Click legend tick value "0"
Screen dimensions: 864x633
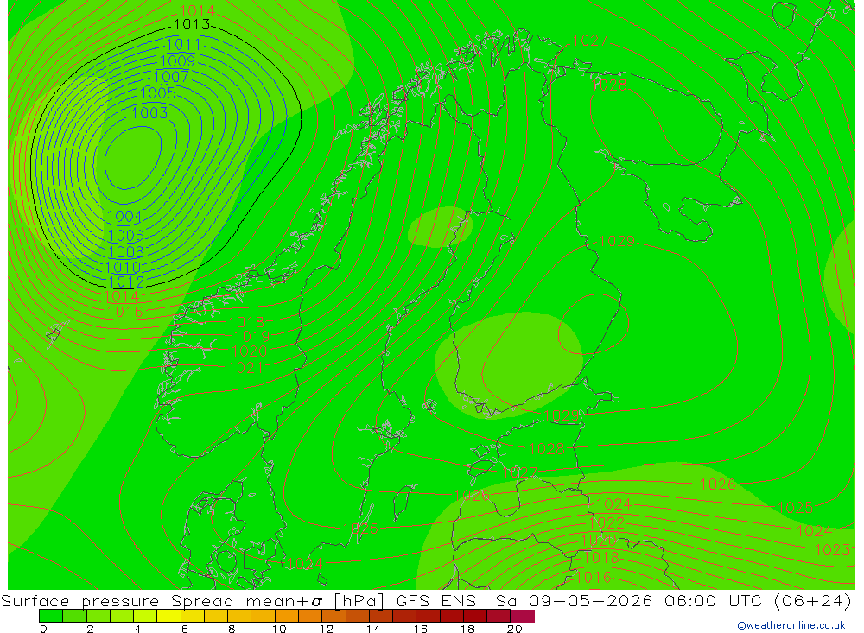pyautogui.click(x=43, y=629)
